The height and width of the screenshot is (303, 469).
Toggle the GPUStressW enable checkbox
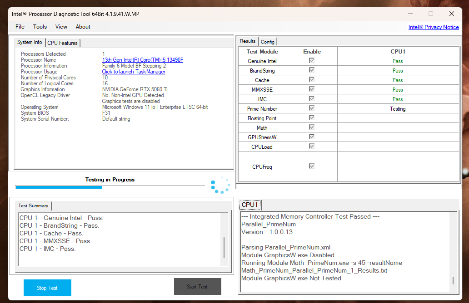(312, 137)
